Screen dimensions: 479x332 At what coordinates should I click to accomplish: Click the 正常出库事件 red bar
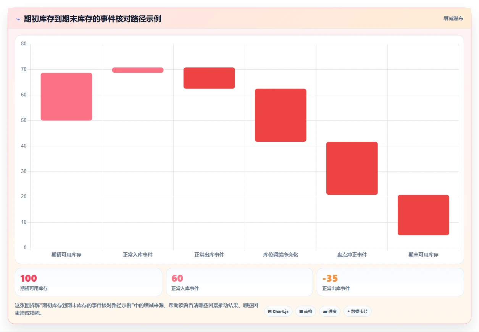pos(209,78)
